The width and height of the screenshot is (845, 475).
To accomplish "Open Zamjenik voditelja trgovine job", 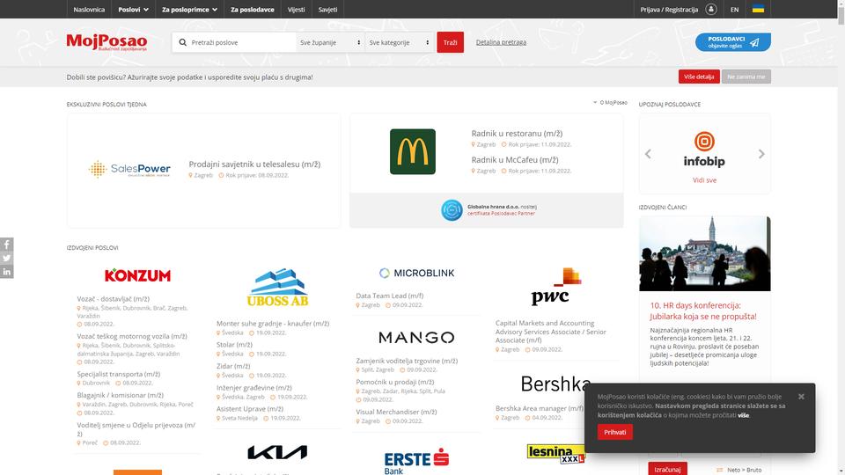I will [x=407, y=361].
